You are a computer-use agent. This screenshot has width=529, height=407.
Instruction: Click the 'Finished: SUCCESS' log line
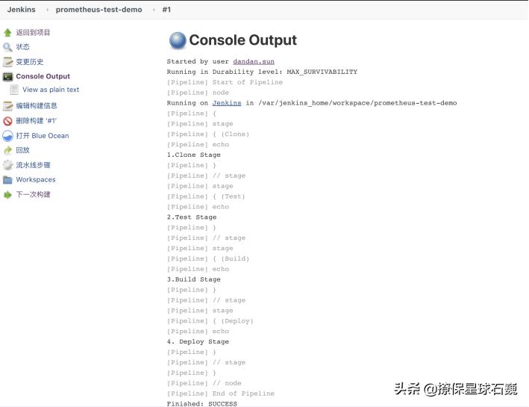click(201, 403)
